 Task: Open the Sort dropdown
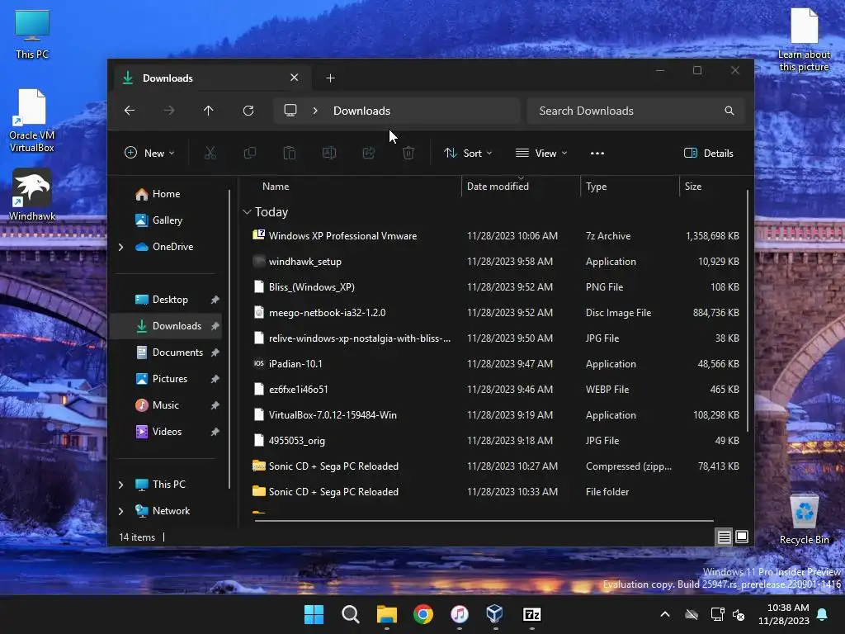(x=468, y=153)
